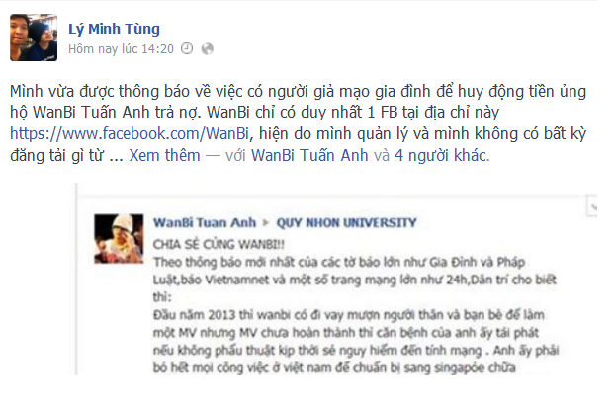Click WanBi Tuan Anh avatar in shared image
This screenshot has height=401, width=614.
pyautogui.click(x=119, y=239)
